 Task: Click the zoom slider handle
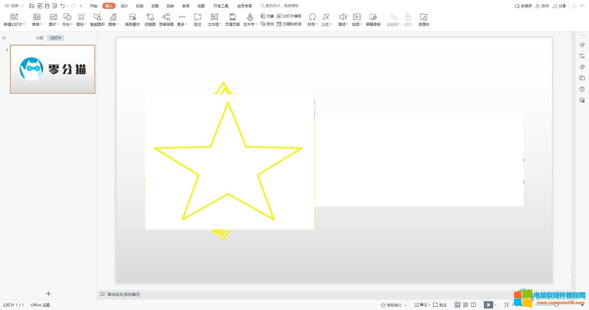pyautogui.click(x=556, y=305)
